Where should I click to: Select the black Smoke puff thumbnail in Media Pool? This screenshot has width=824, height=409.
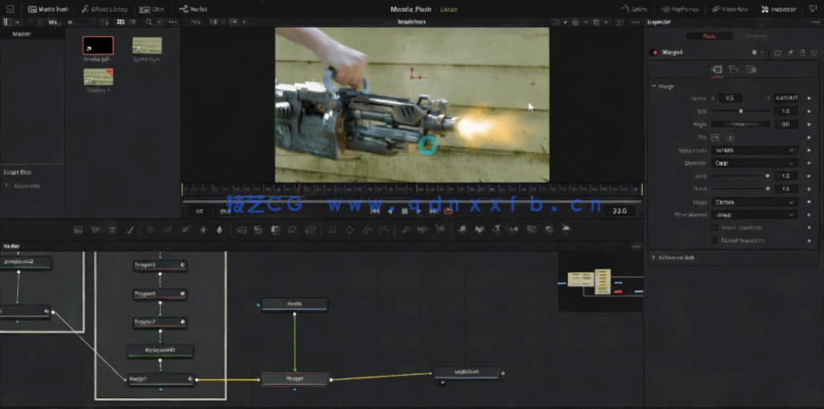click(x=97, y=46)
